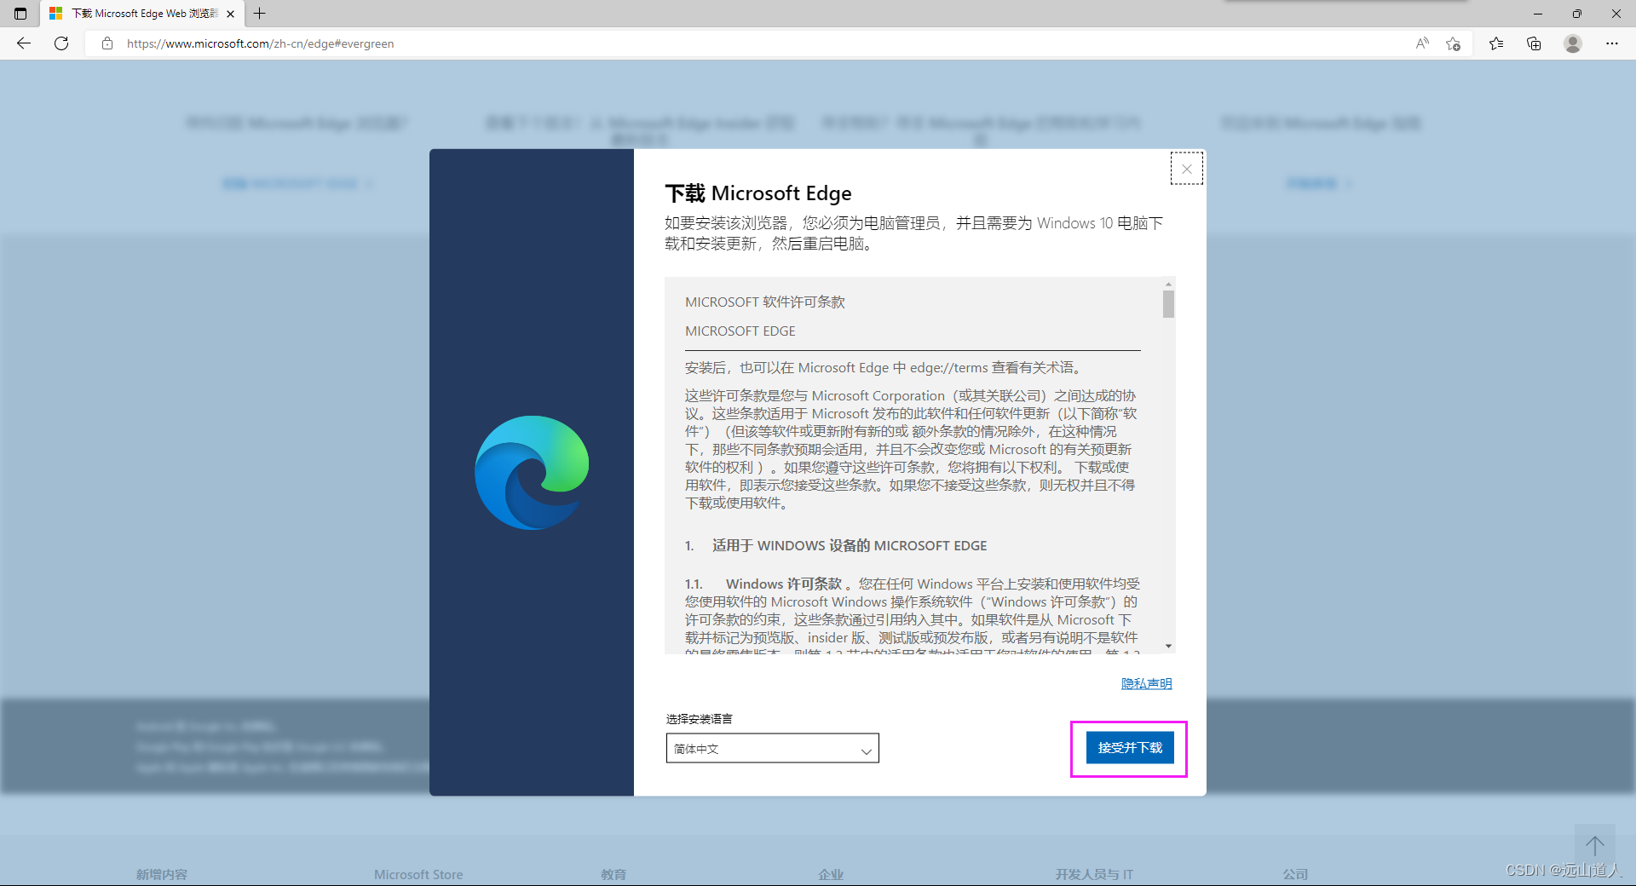The height and width of the screenshot is (886, 1636).
Task: Click the 接受并下载 button
Action: [x=1130, y=747]
